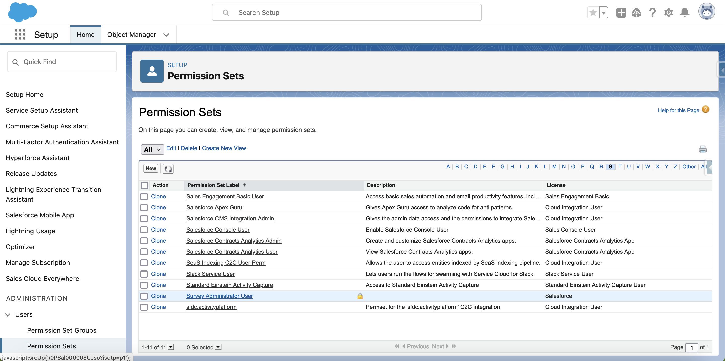Open the user profile avatar
Viewport: 725px width, 361px height.
tap(706, 12)
